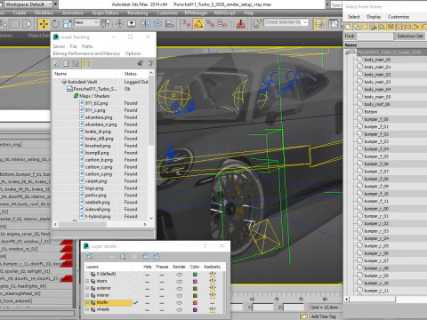Open Bitmap Performance and Memory menu
Image resolution: width=427 pixels, height=320 pixels.
[x=86, y=53]
